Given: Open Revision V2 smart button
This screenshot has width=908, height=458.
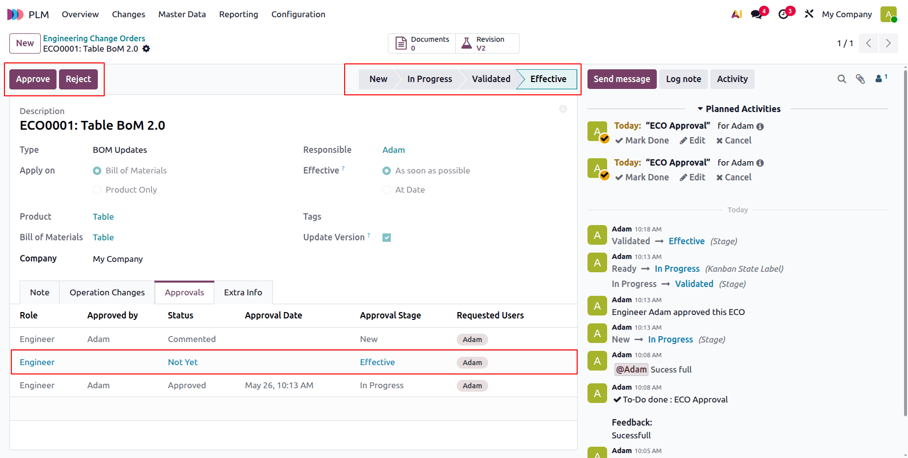Looking at the screenshot, I should tap(487, 43).
